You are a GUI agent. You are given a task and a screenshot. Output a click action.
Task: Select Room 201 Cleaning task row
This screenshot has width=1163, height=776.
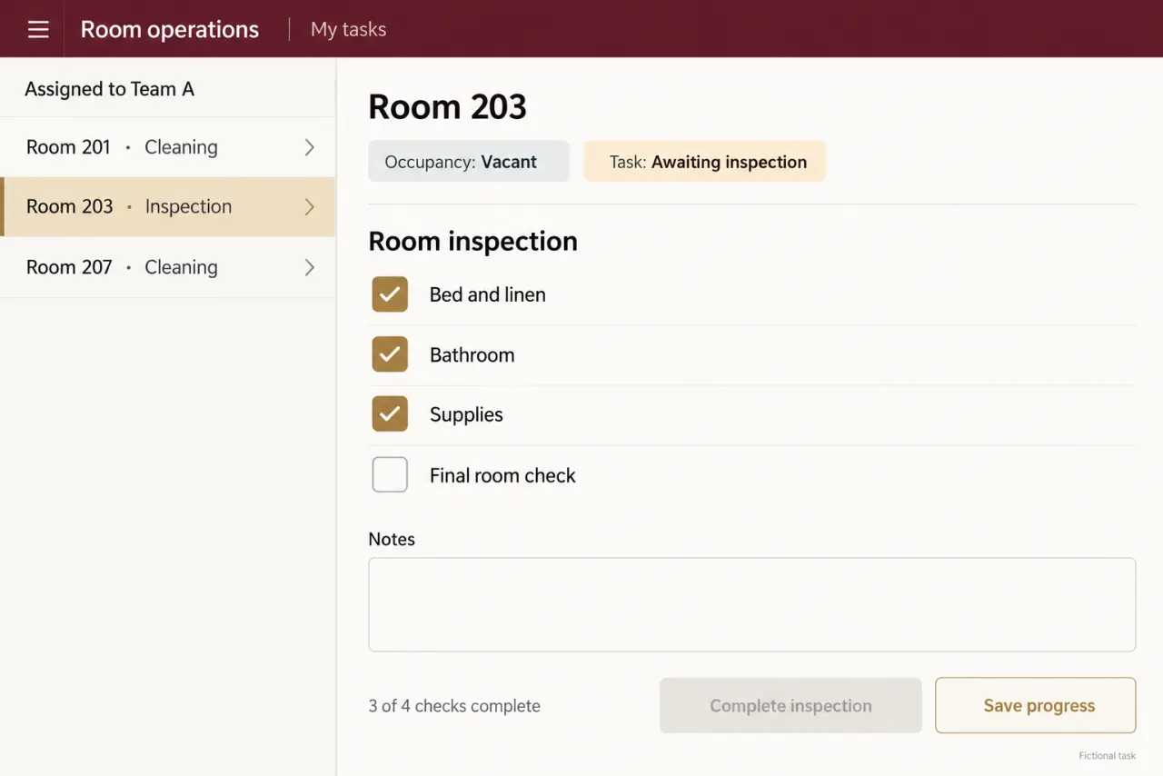(x=168, y=147)
